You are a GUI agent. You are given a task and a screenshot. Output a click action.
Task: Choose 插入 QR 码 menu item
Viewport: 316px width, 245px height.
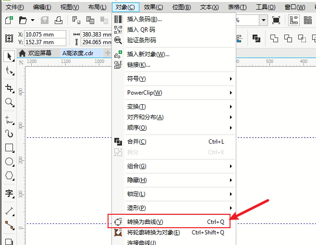pyautogui.click(x=174, y=30)
